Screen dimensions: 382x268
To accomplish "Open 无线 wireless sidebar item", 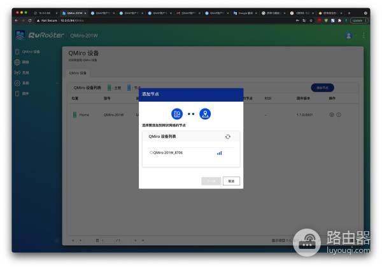I will (x=25, y=72).
